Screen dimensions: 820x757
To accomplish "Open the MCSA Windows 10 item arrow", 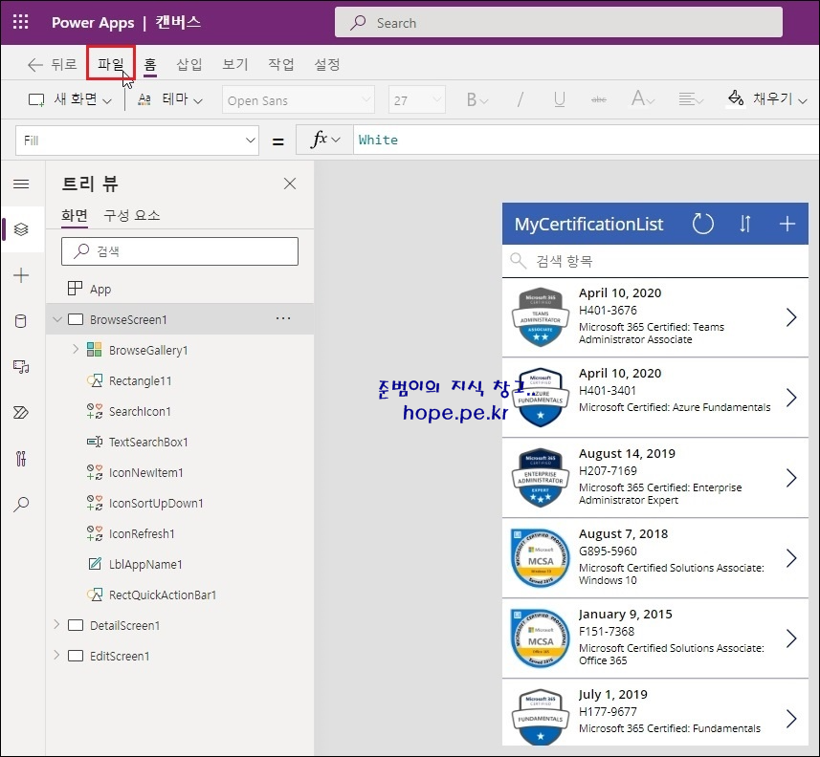I will [x=791, y=558].
